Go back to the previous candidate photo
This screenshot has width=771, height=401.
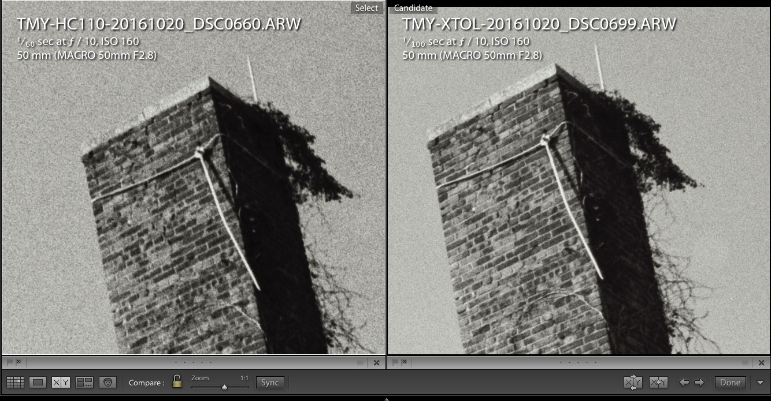point(684,381)
